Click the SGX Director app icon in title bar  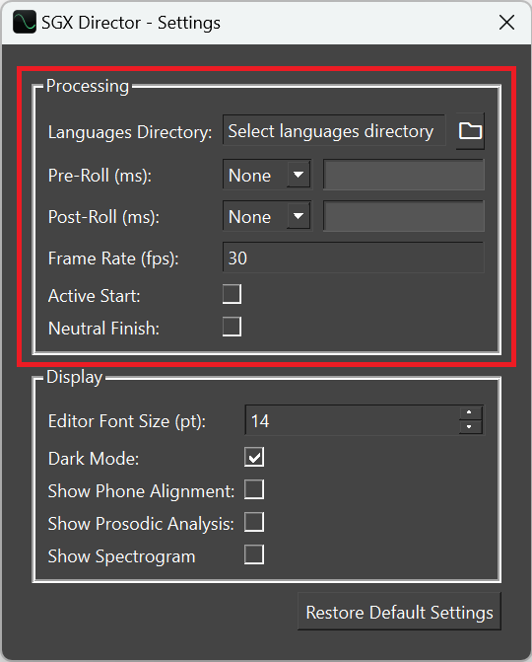pos(24,23)
